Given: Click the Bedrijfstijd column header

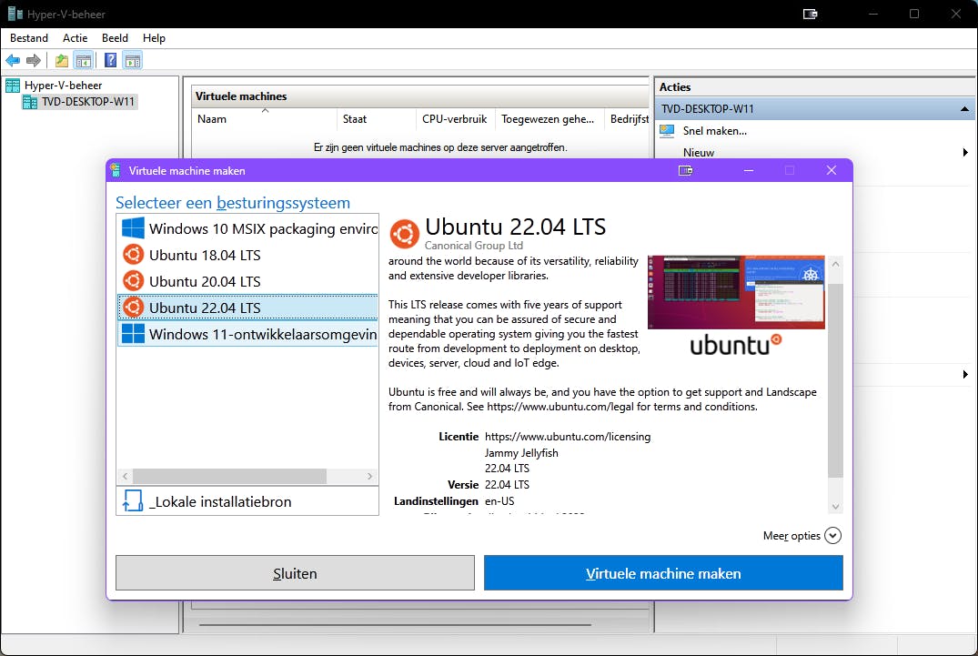Looking at the screenshot, I should [628, 118].
